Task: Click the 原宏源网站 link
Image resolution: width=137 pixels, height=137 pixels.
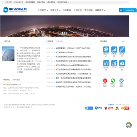Action: [x=51, y=2]
